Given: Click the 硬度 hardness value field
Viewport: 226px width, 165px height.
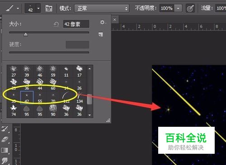Looking at the screenshot, I should click(77, 45).
